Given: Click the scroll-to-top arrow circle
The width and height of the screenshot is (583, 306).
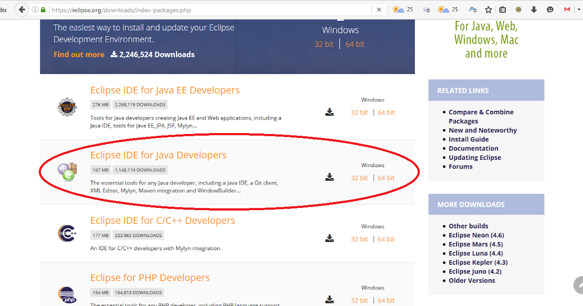Looking at the screenshot, I should (579, 286).
